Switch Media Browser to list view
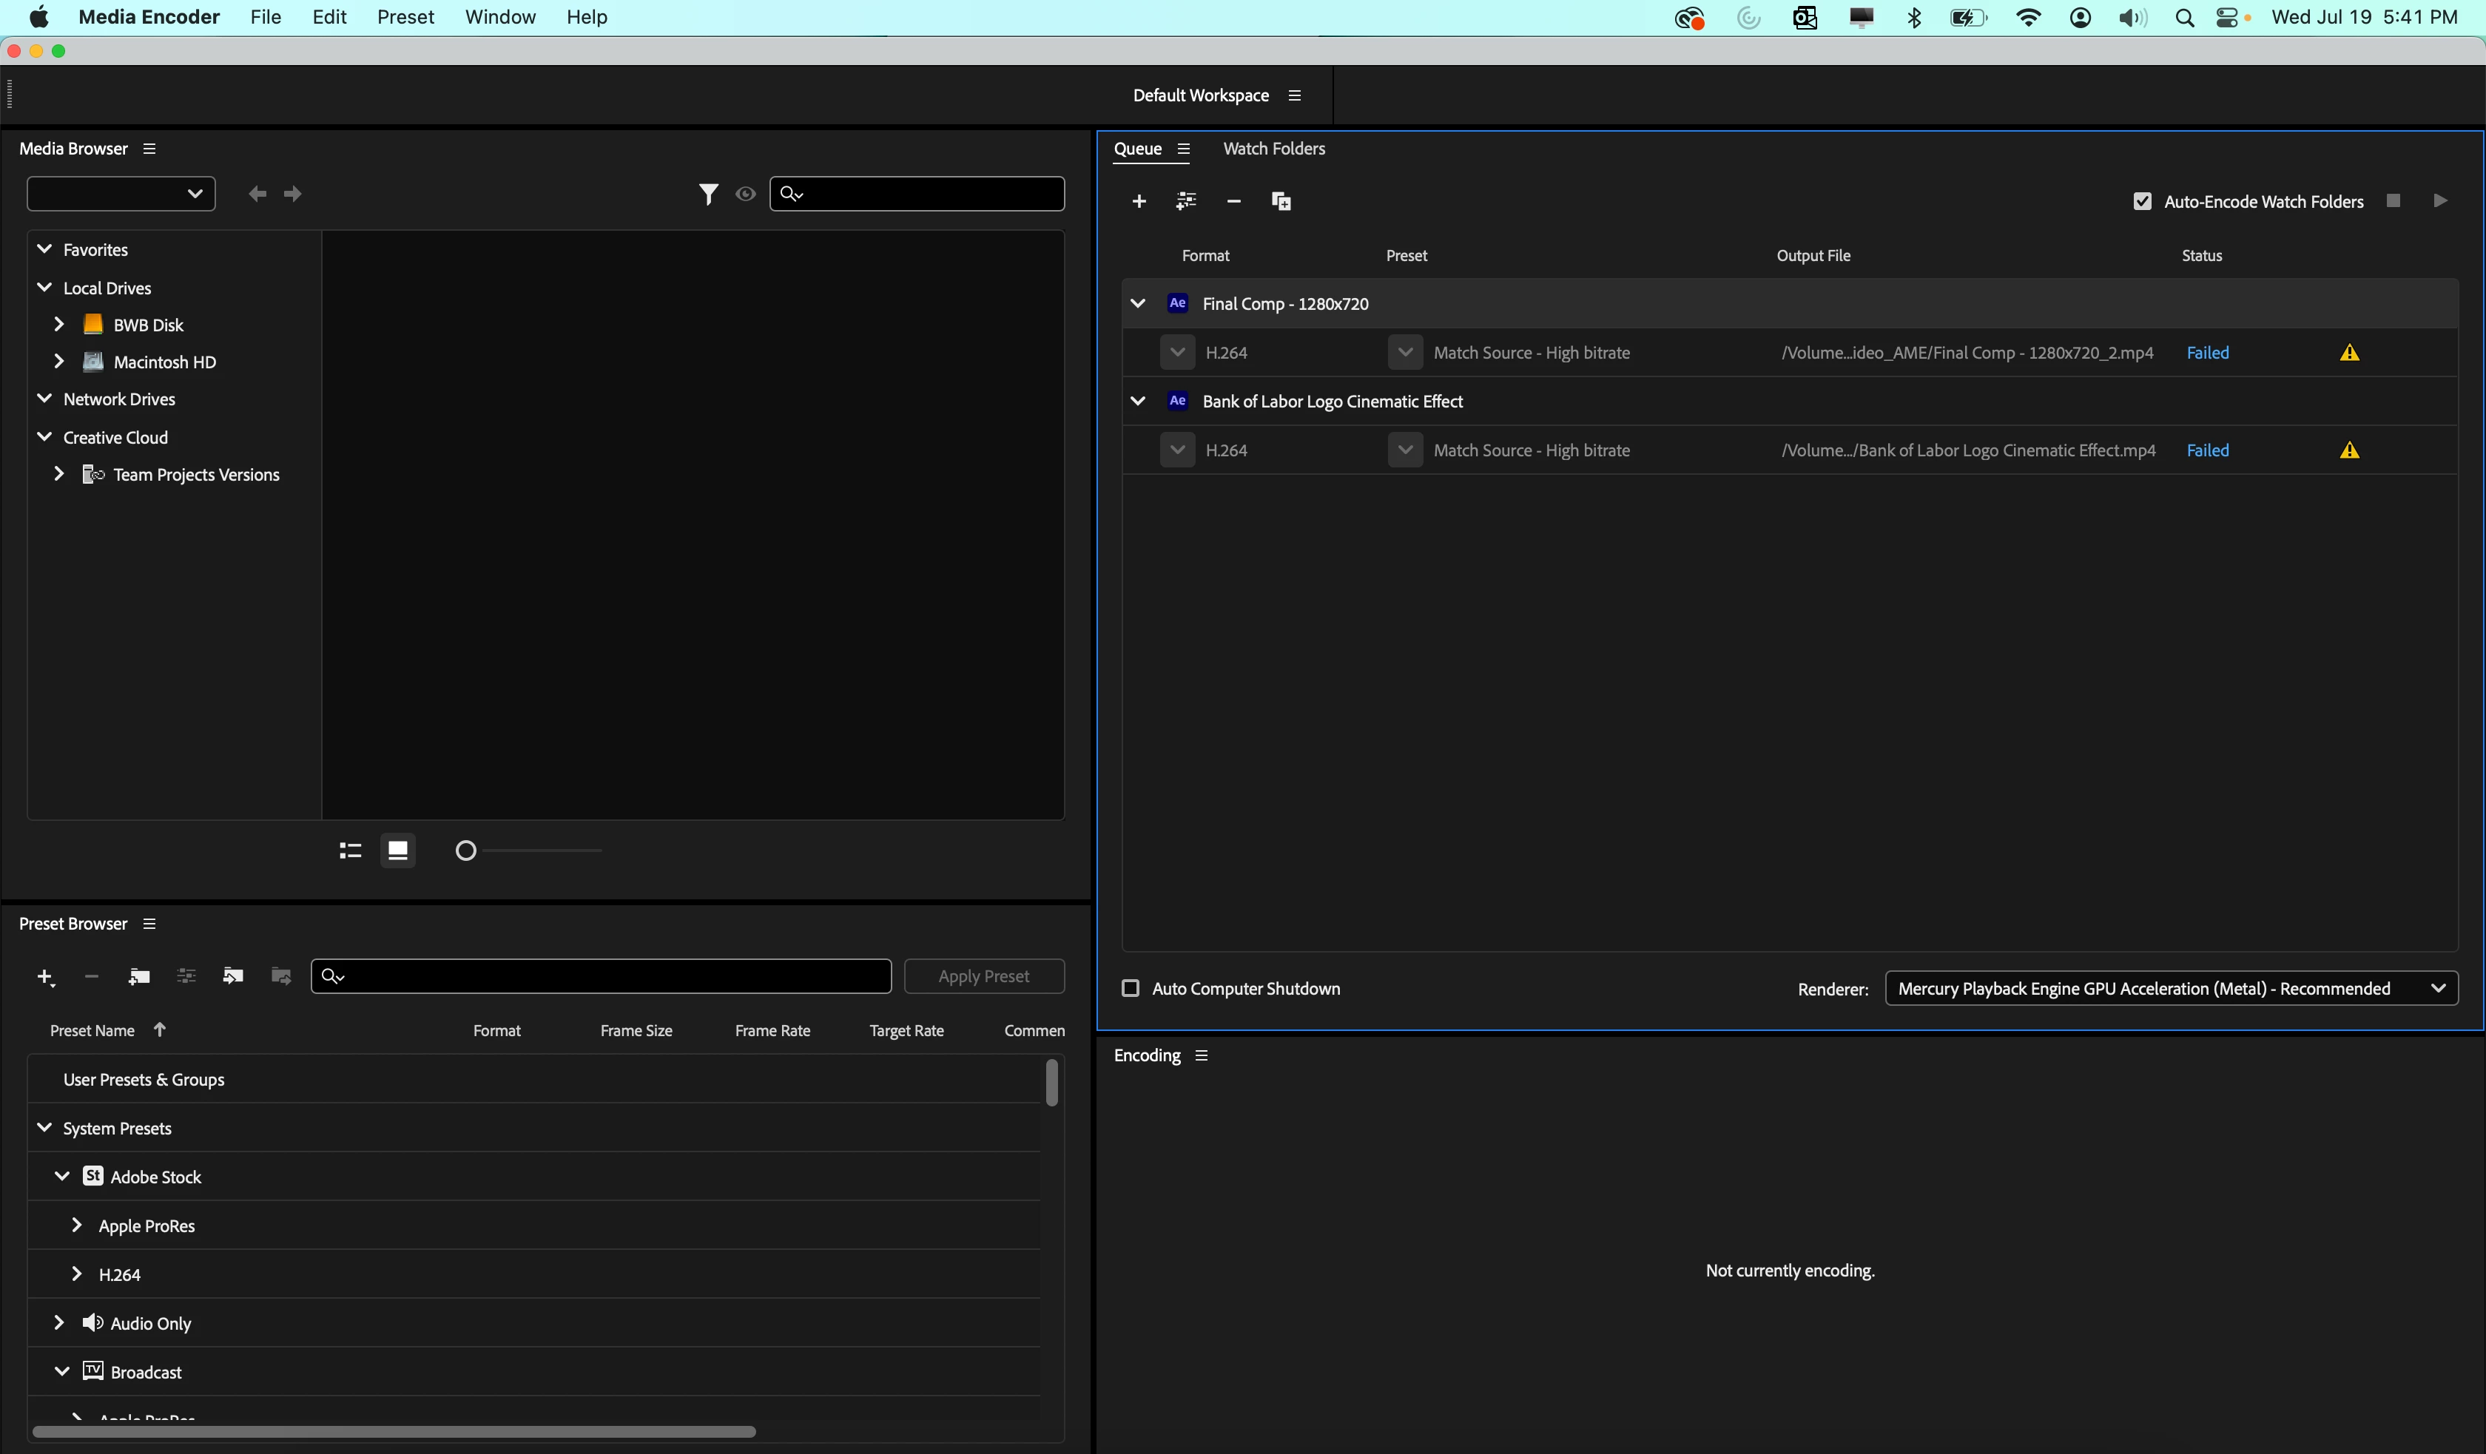The height and width of the screenshot is (1454, 2486). tap(350, 851)
